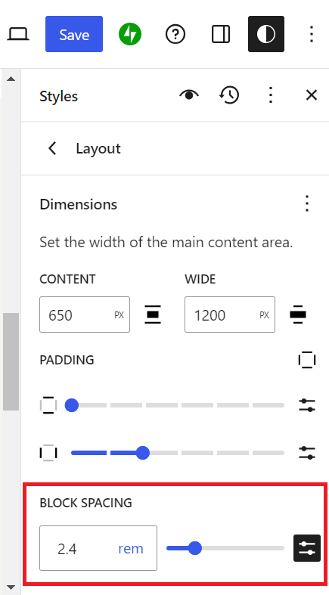Image resolution: width=329 pixels, height=595 pixels.
Task: Toggle custom size for Block Spacing
Action: pyautogui.click(x=307, y=548)
